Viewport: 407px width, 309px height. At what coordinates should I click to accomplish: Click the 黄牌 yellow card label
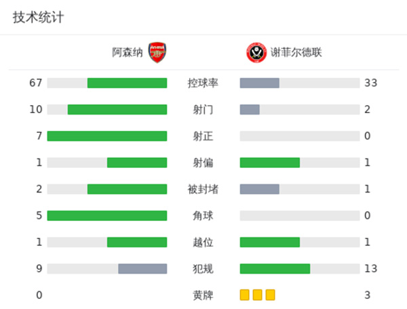[203, 295]
